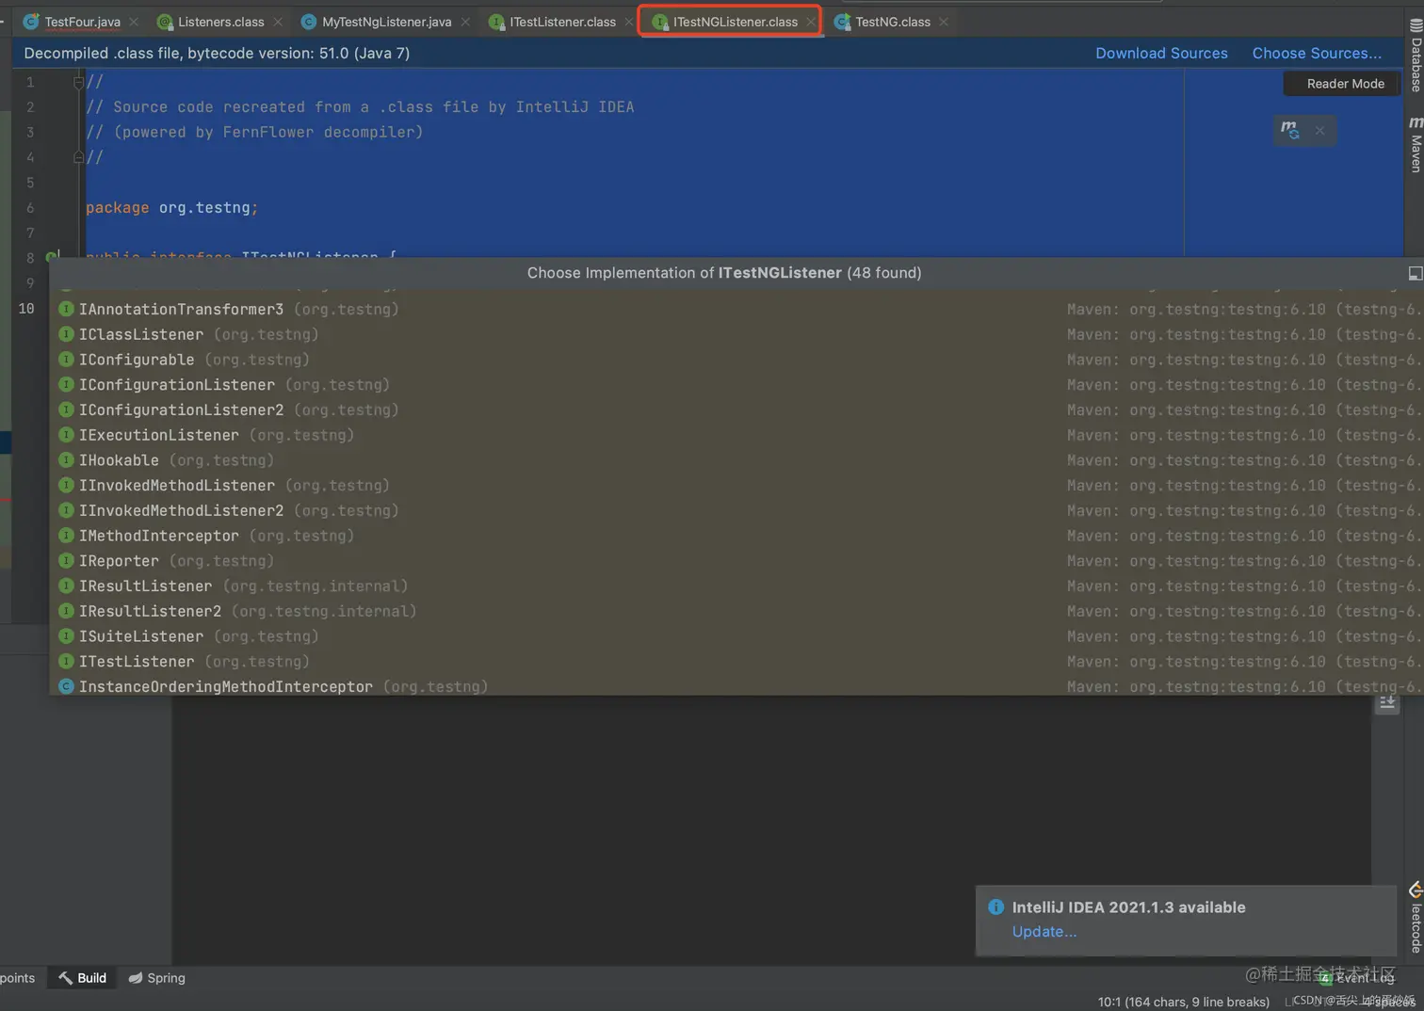Open the Build tool window
This screenshot has width=1424, height=1011.
[82, 978]
